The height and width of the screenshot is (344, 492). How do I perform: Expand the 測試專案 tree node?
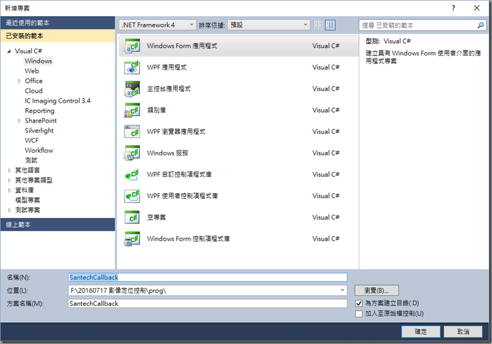[x=9, y=210]
